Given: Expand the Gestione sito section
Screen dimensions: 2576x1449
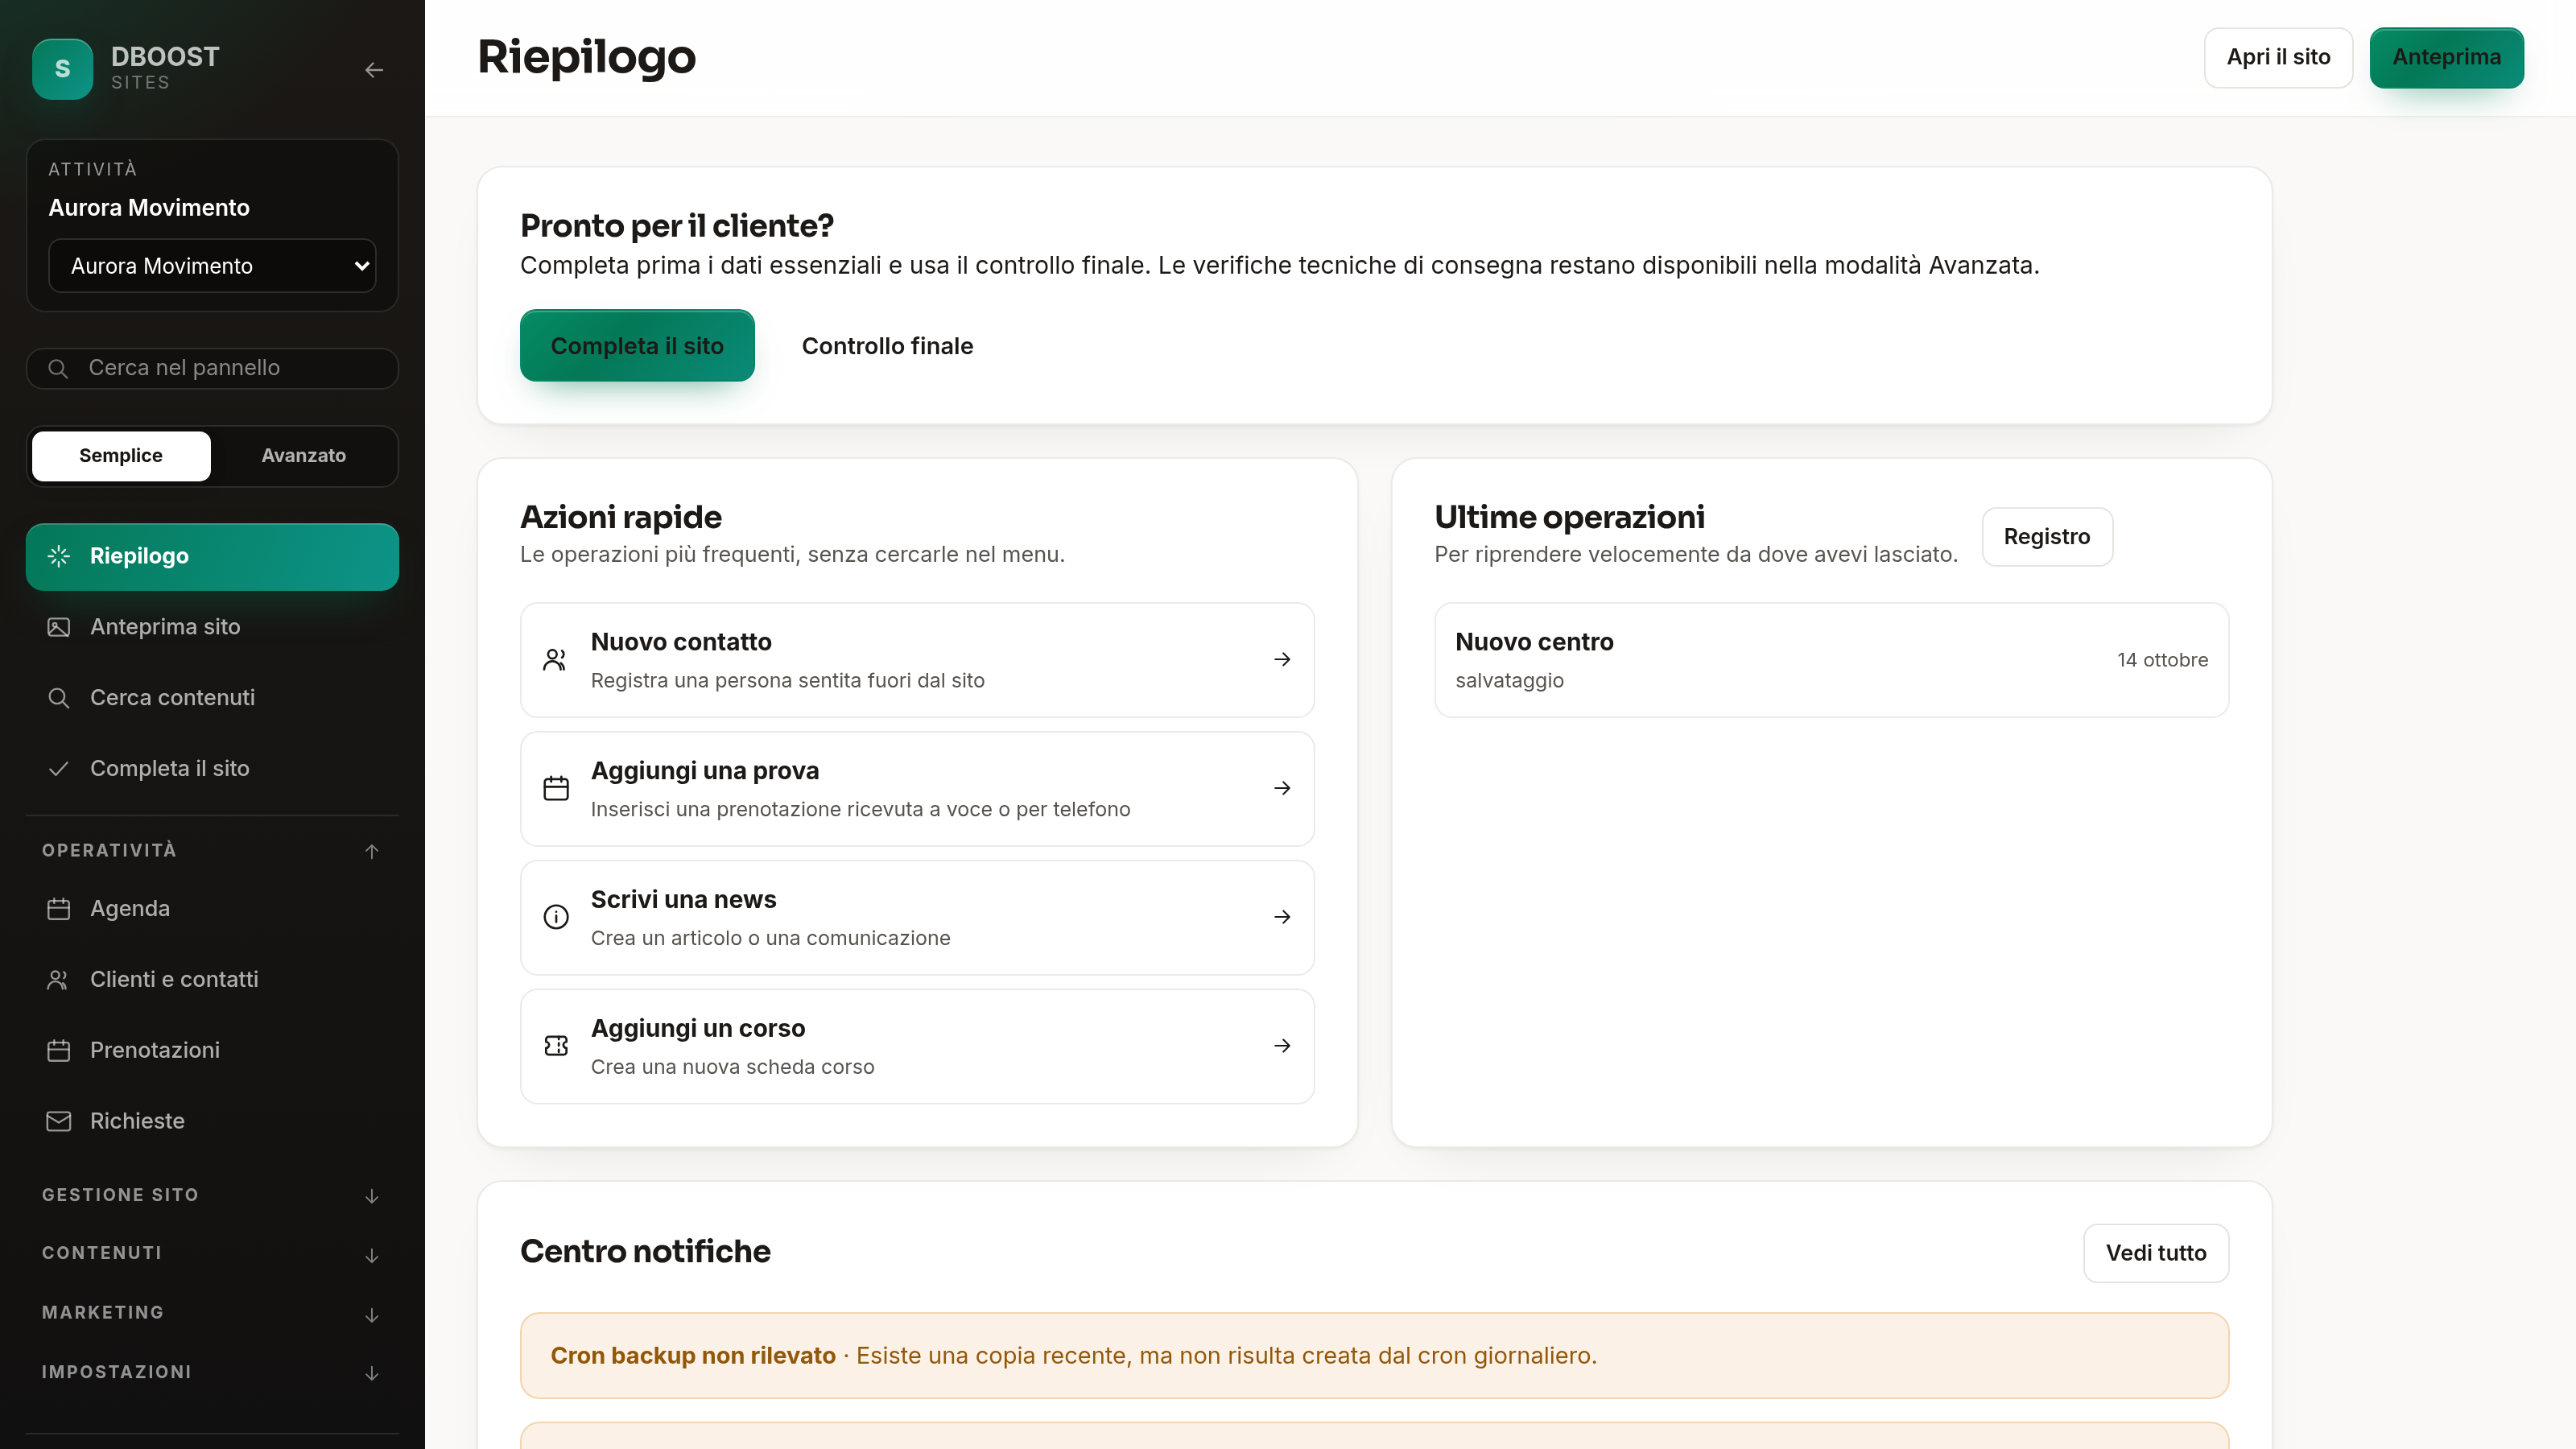Looking at the screenshot, I should (x=212, y=1196).
